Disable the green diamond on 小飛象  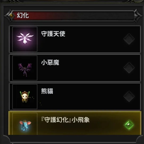tap(129, 125)
